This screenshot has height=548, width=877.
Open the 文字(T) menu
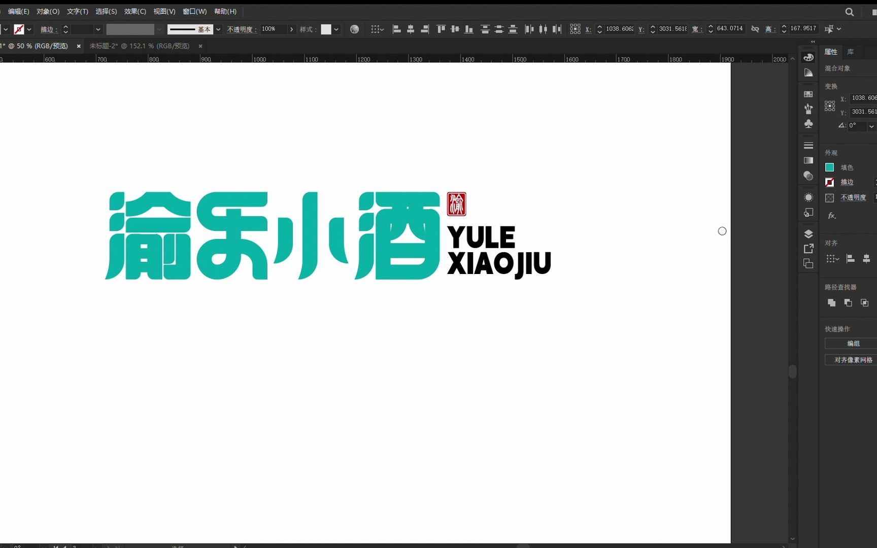pos(77,11)
